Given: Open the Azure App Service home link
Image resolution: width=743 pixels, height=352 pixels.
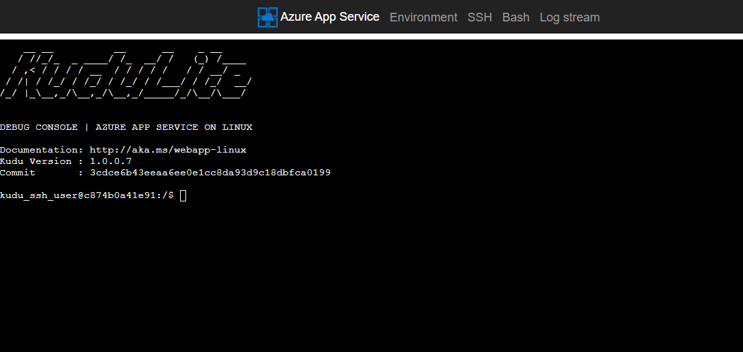Looking at the screenshot, I should click(329, 17).
